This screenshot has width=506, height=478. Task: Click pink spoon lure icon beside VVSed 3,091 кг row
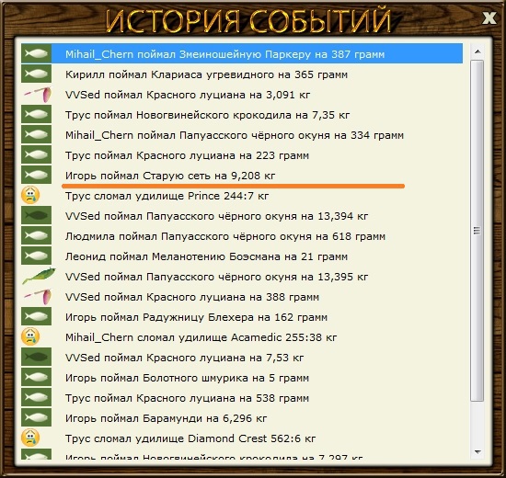tap(38, 94)
